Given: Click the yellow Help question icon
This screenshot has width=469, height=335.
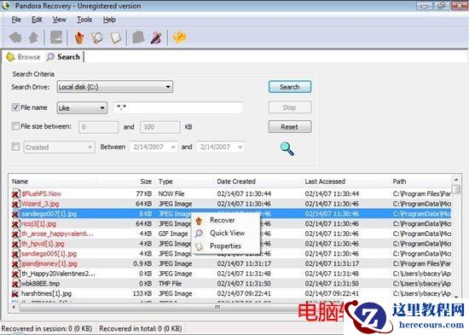Looking at the screenshot, I should [x=179, y=38].
